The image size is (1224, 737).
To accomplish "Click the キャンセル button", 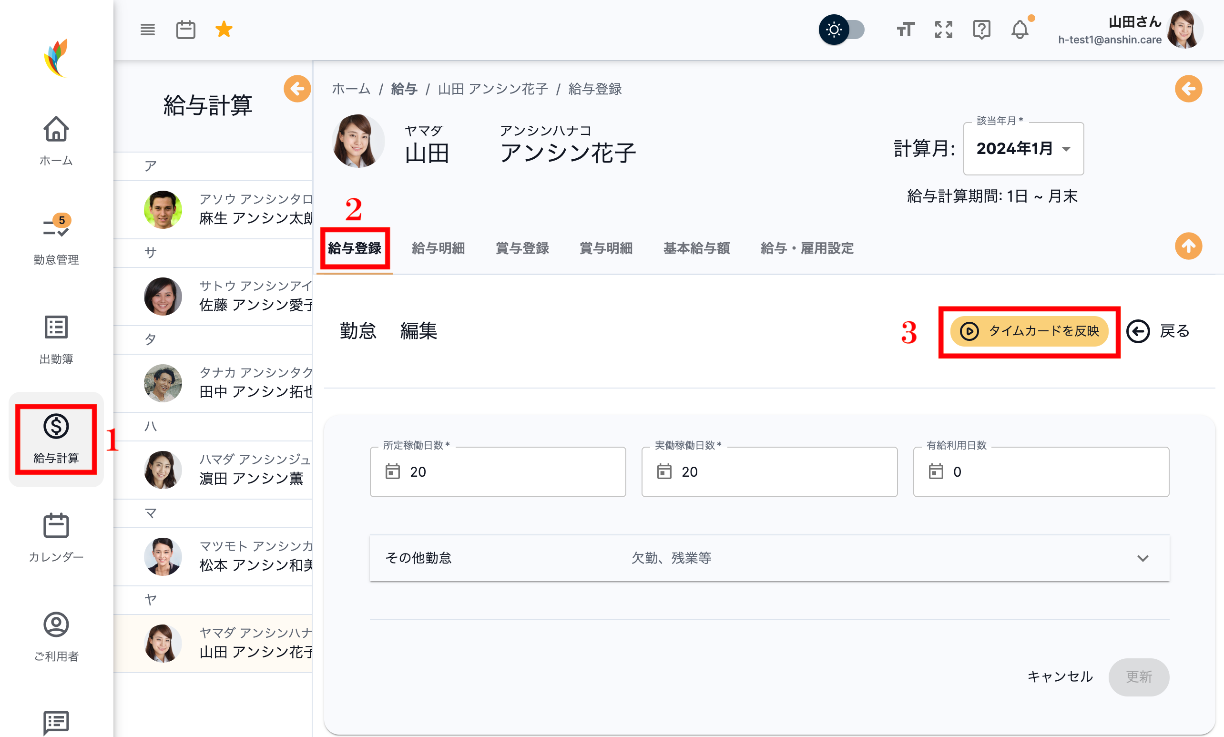I will (1060, 677).
